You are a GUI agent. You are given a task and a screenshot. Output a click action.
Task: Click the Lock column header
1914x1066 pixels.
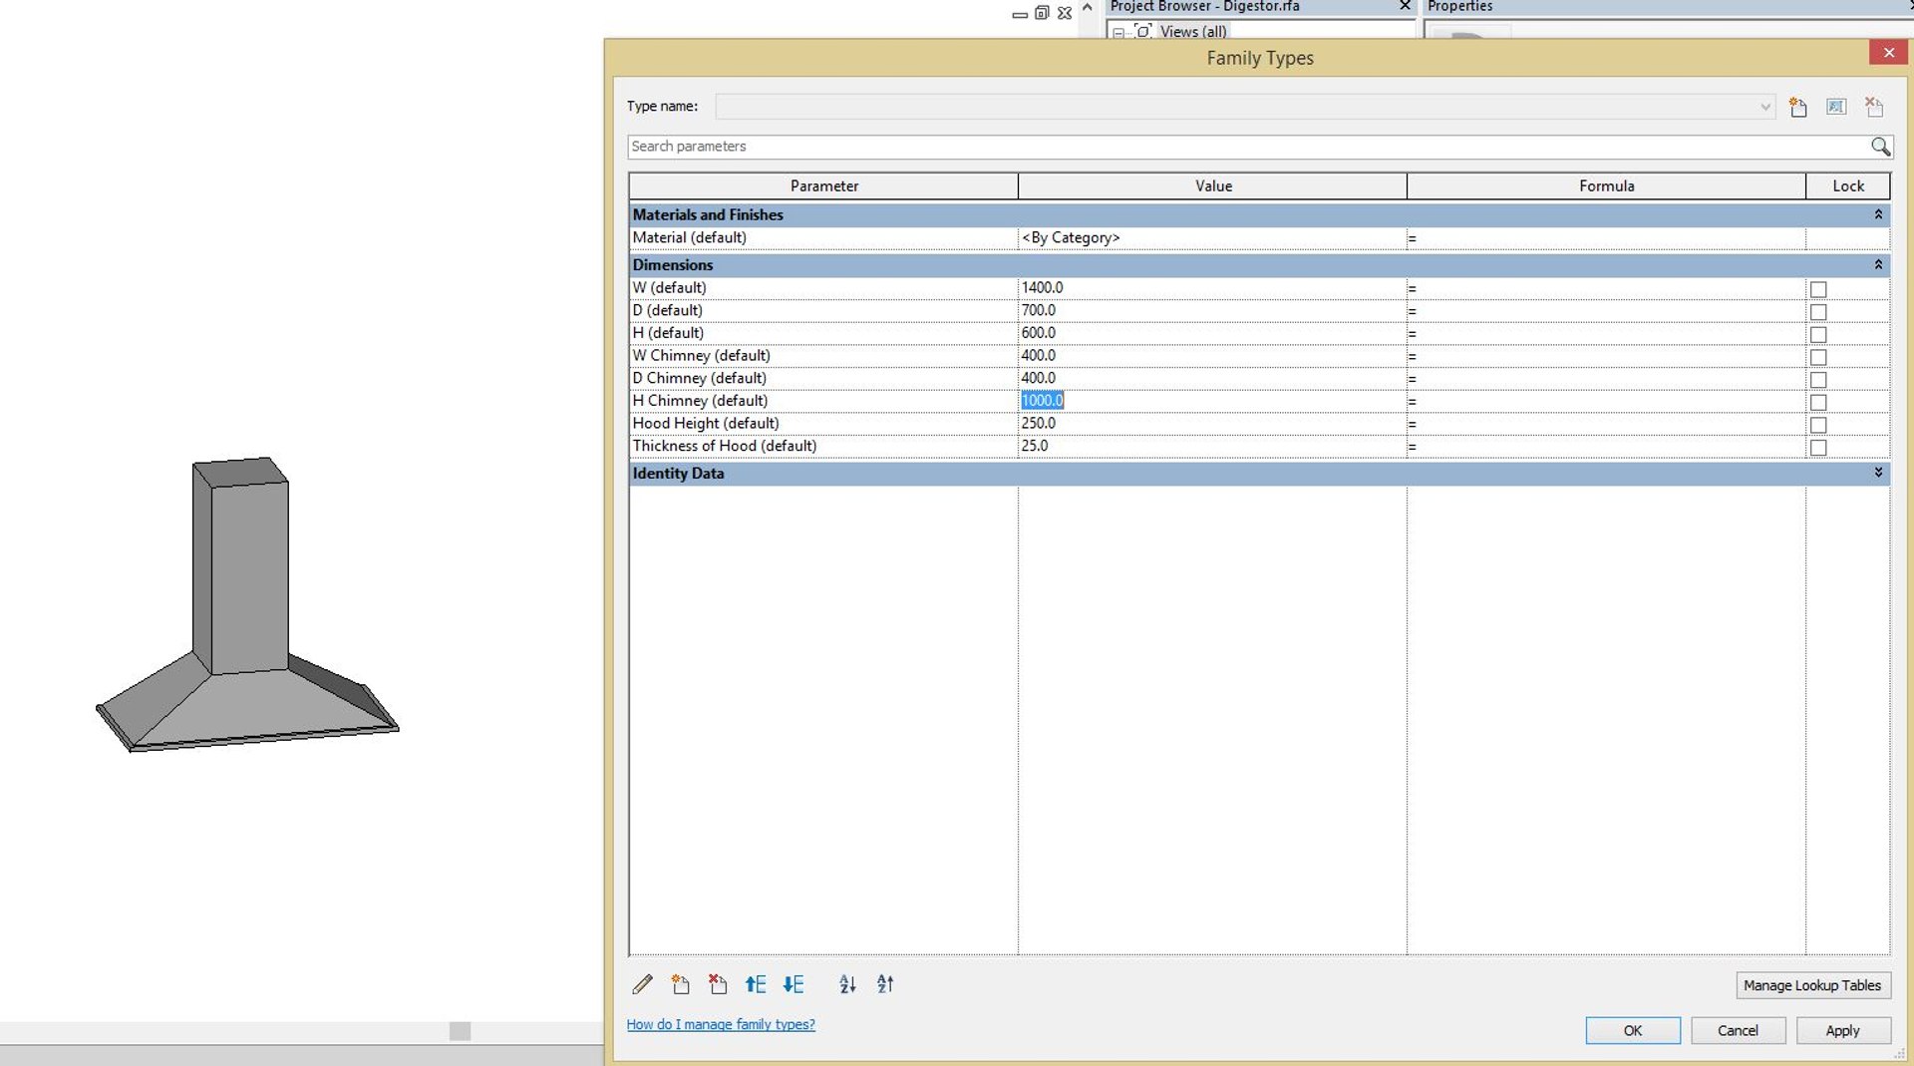coord(1848,186)
